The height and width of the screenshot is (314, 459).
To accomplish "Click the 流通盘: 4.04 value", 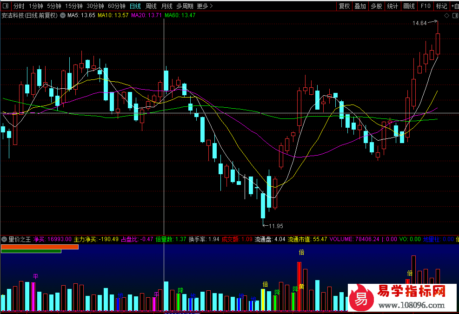I will coord(270,239).
